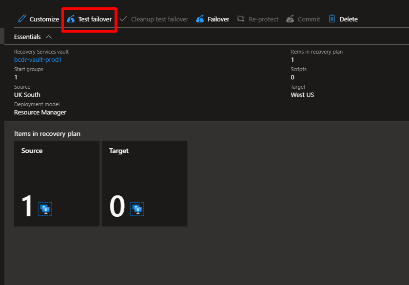Open the bcdr-vault-prod1 vault link
Image resolution: width=409 pixels, height=285 pixels.
coord(38,60)
